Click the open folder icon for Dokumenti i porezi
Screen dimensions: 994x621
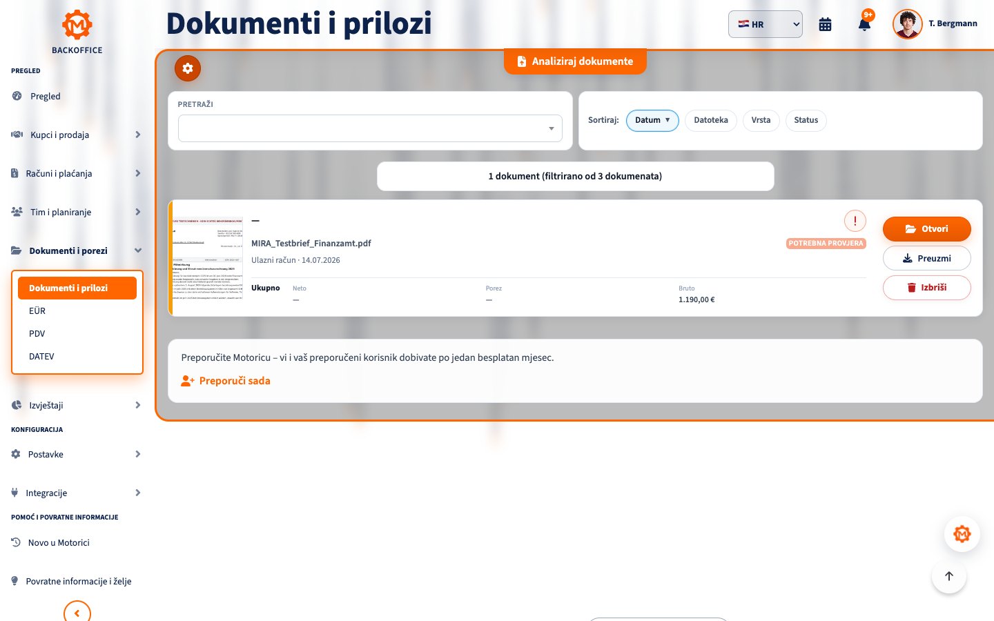point(16,250)
